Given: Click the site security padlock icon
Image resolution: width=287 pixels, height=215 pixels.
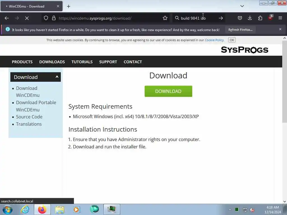Looking at the screenshot, I should click(x=54, y=18).
